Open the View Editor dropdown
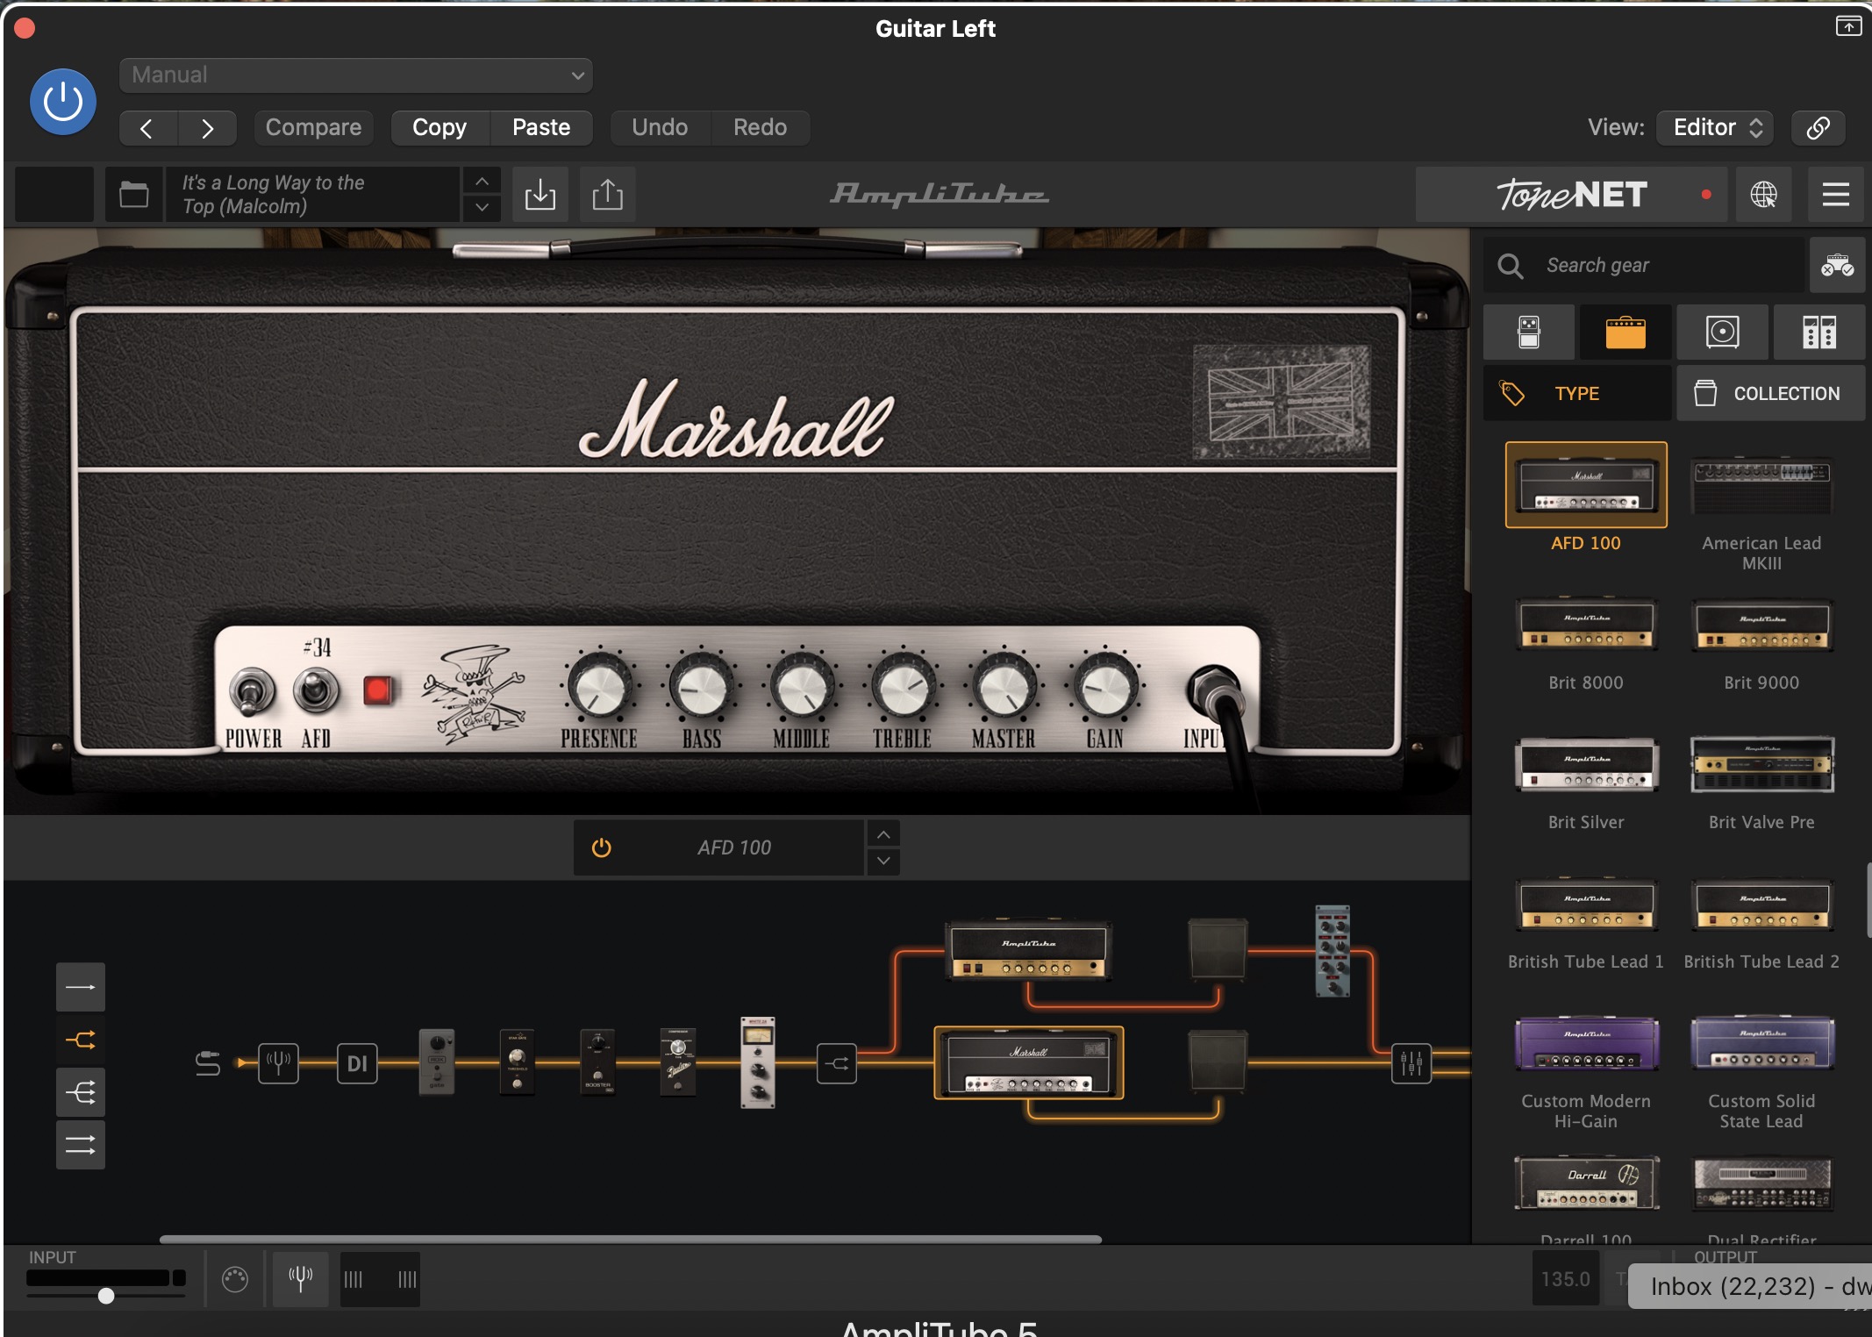This screenshot has height=1337, width=1872. click(1715, 128)
